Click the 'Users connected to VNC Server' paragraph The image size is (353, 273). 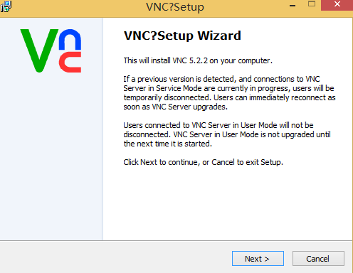pyautogui.click(x=227, y=134)
